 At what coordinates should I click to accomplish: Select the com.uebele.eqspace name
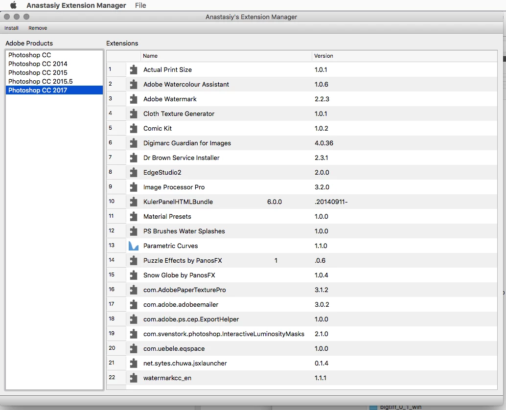point(174,349)
